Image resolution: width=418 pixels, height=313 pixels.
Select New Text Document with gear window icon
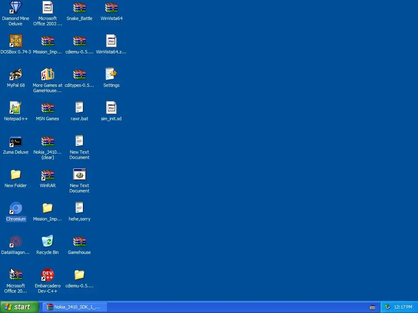coord(80,174)
